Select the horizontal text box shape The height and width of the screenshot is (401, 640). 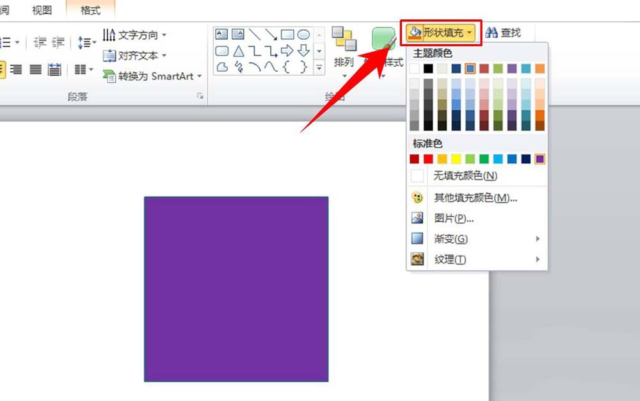pyautogui.click(x=221, y=34)
